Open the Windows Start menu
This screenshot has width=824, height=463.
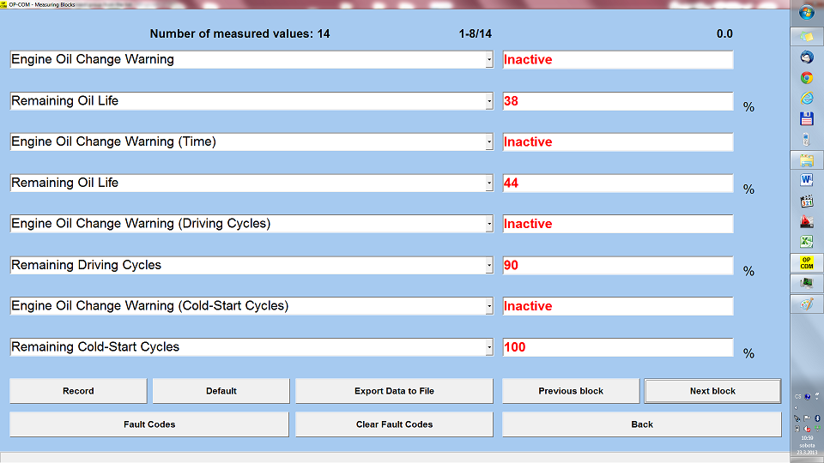tap(807, 13)
